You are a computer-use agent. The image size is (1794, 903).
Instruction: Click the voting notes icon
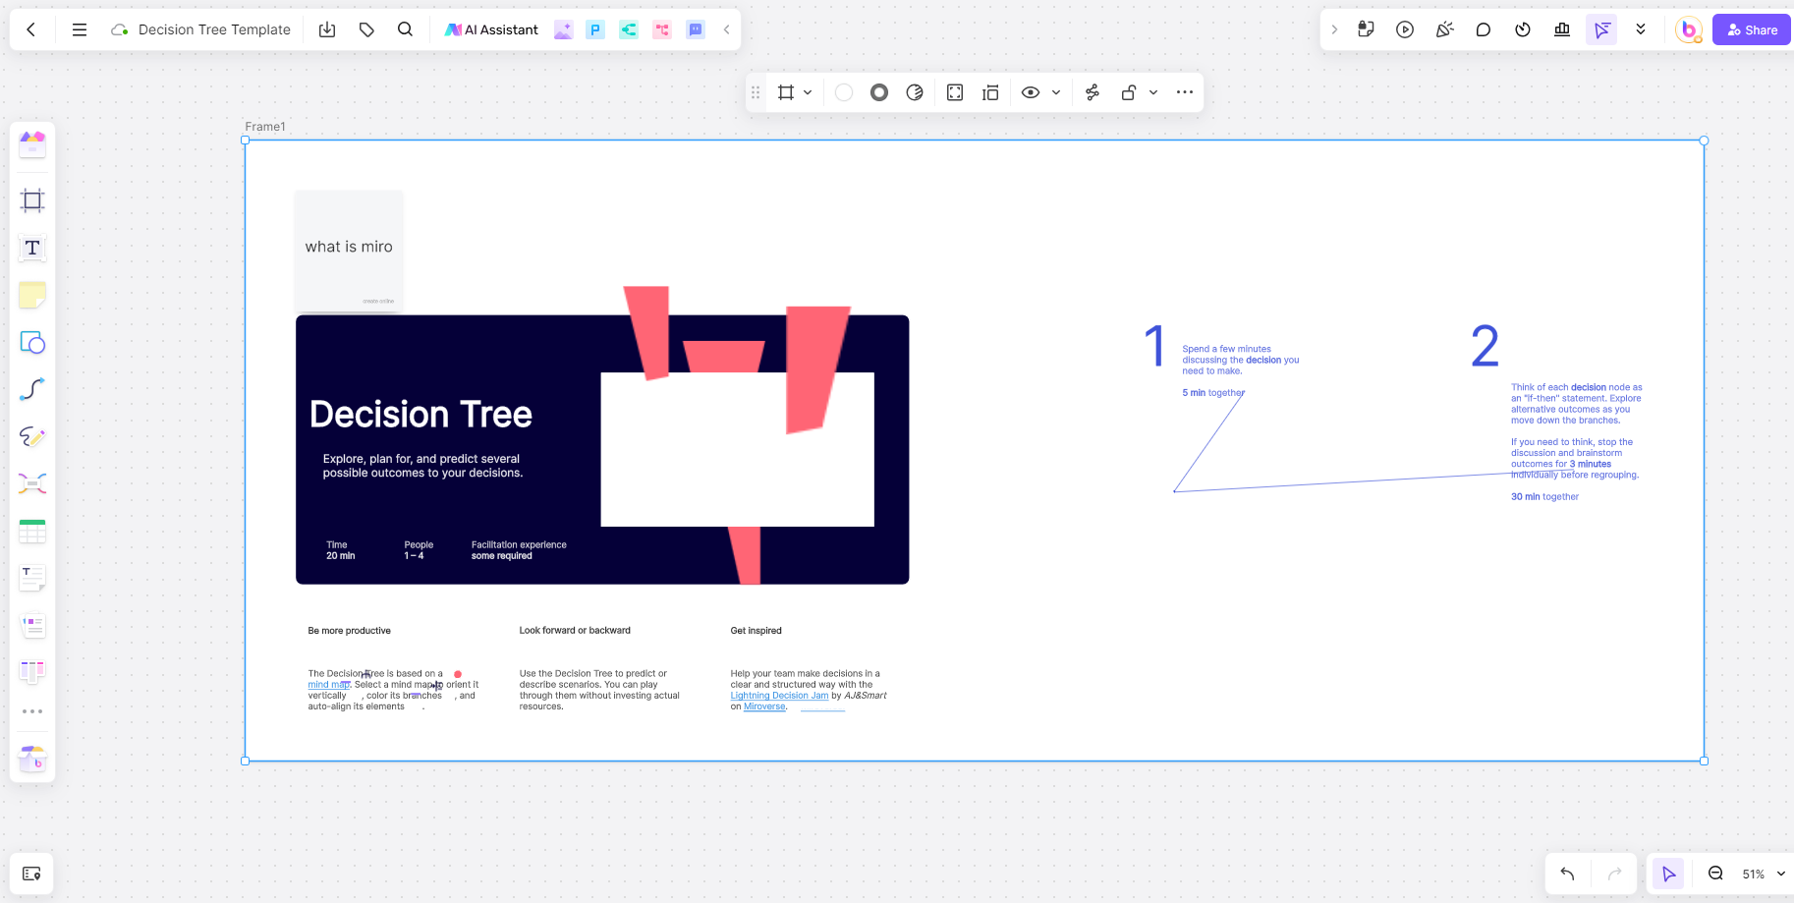point(1366,29)
